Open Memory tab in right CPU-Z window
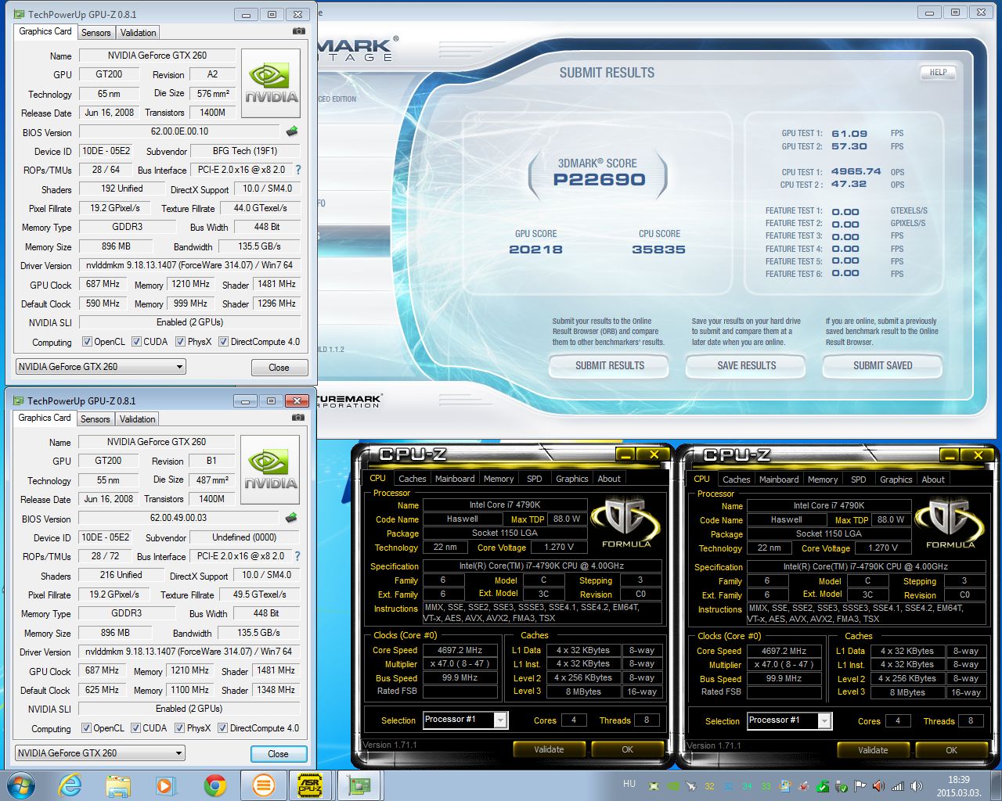Image resolution: width=1002 pixels, height=801 pixels. [823, 480]
